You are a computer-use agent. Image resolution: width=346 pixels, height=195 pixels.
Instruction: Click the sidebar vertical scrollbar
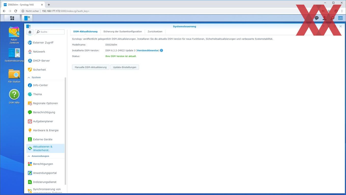click(x=65, y=131)
